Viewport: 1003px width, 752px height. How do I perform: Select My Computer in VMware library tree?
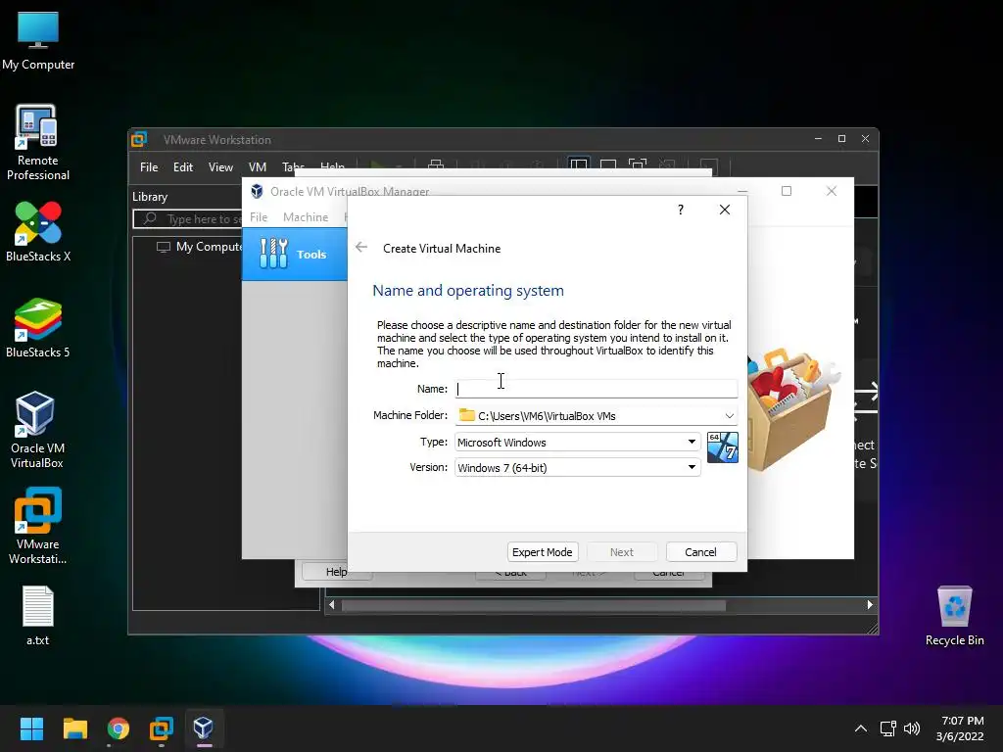[200, 247]
